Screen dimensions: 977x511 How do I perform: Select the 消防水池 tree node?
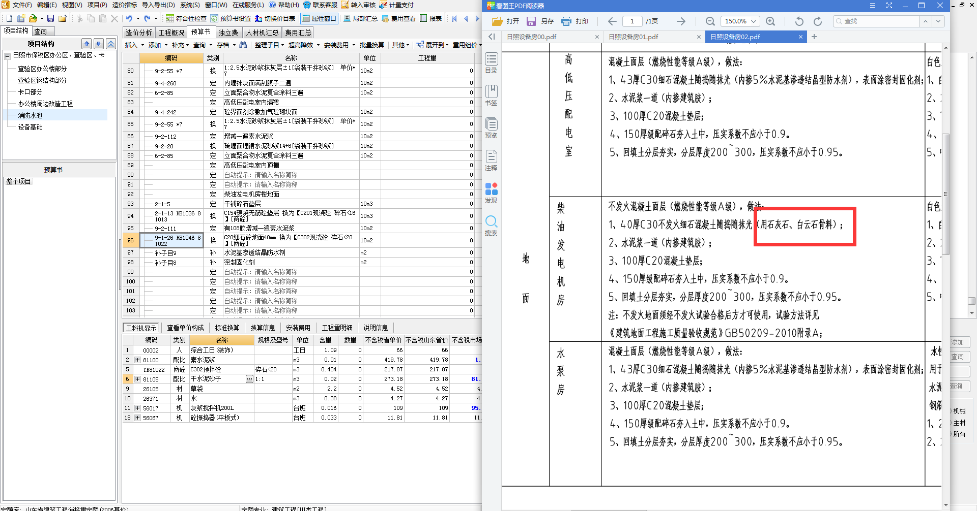click(30, 115)
